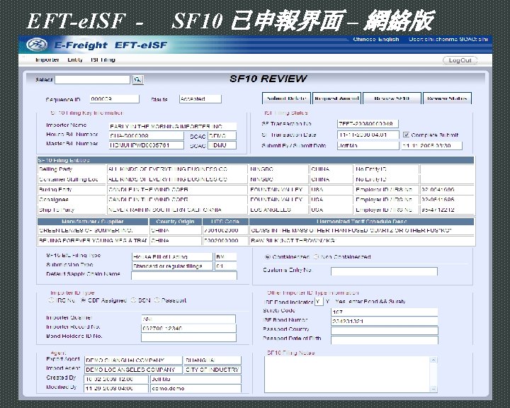Click the B/L Filing Type House Bill field
510x408 pixels.
172,256
